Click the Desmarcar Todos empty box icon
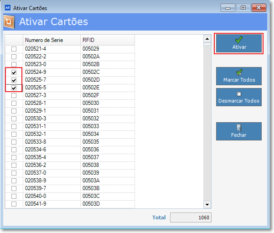 pyautogui.click(x=239, y=94)
